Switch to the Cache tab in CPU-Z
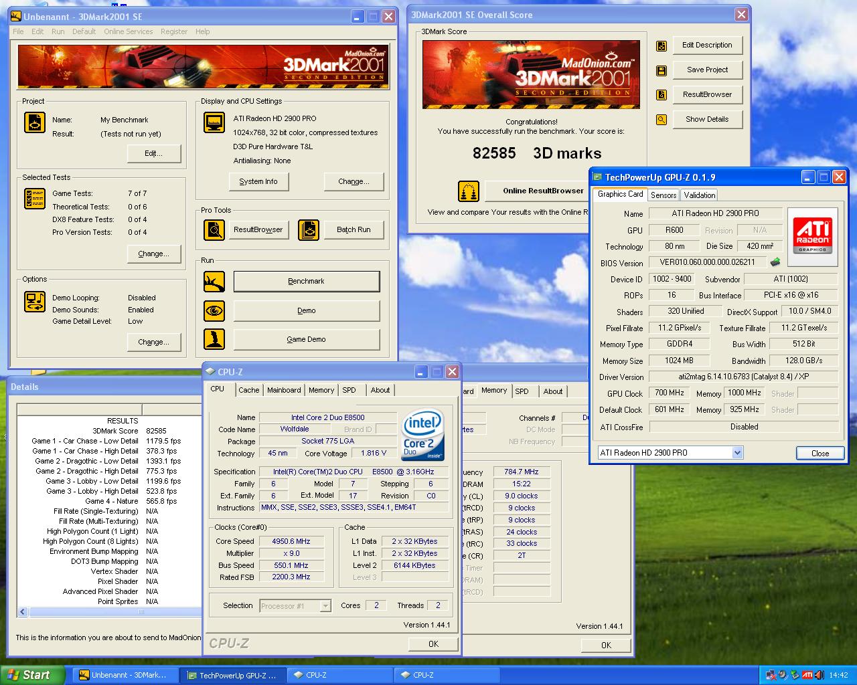The width and height of the screenshot is (857, 685). point(248,390)
